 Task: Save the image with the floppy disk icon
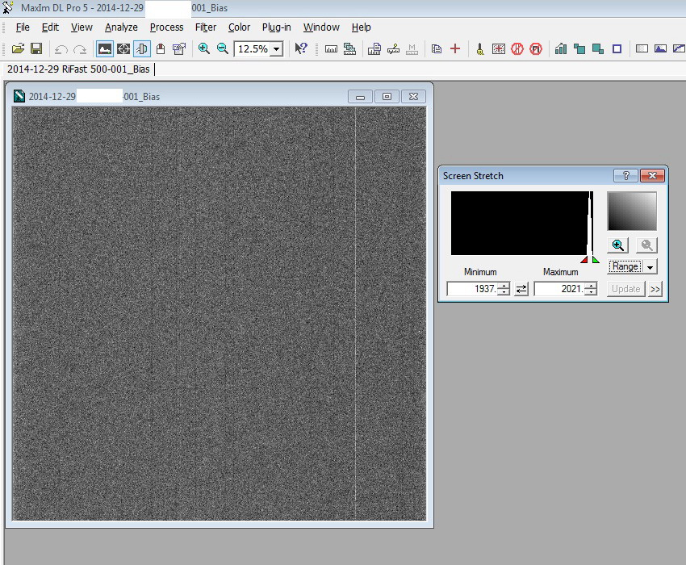pos(36,49)
